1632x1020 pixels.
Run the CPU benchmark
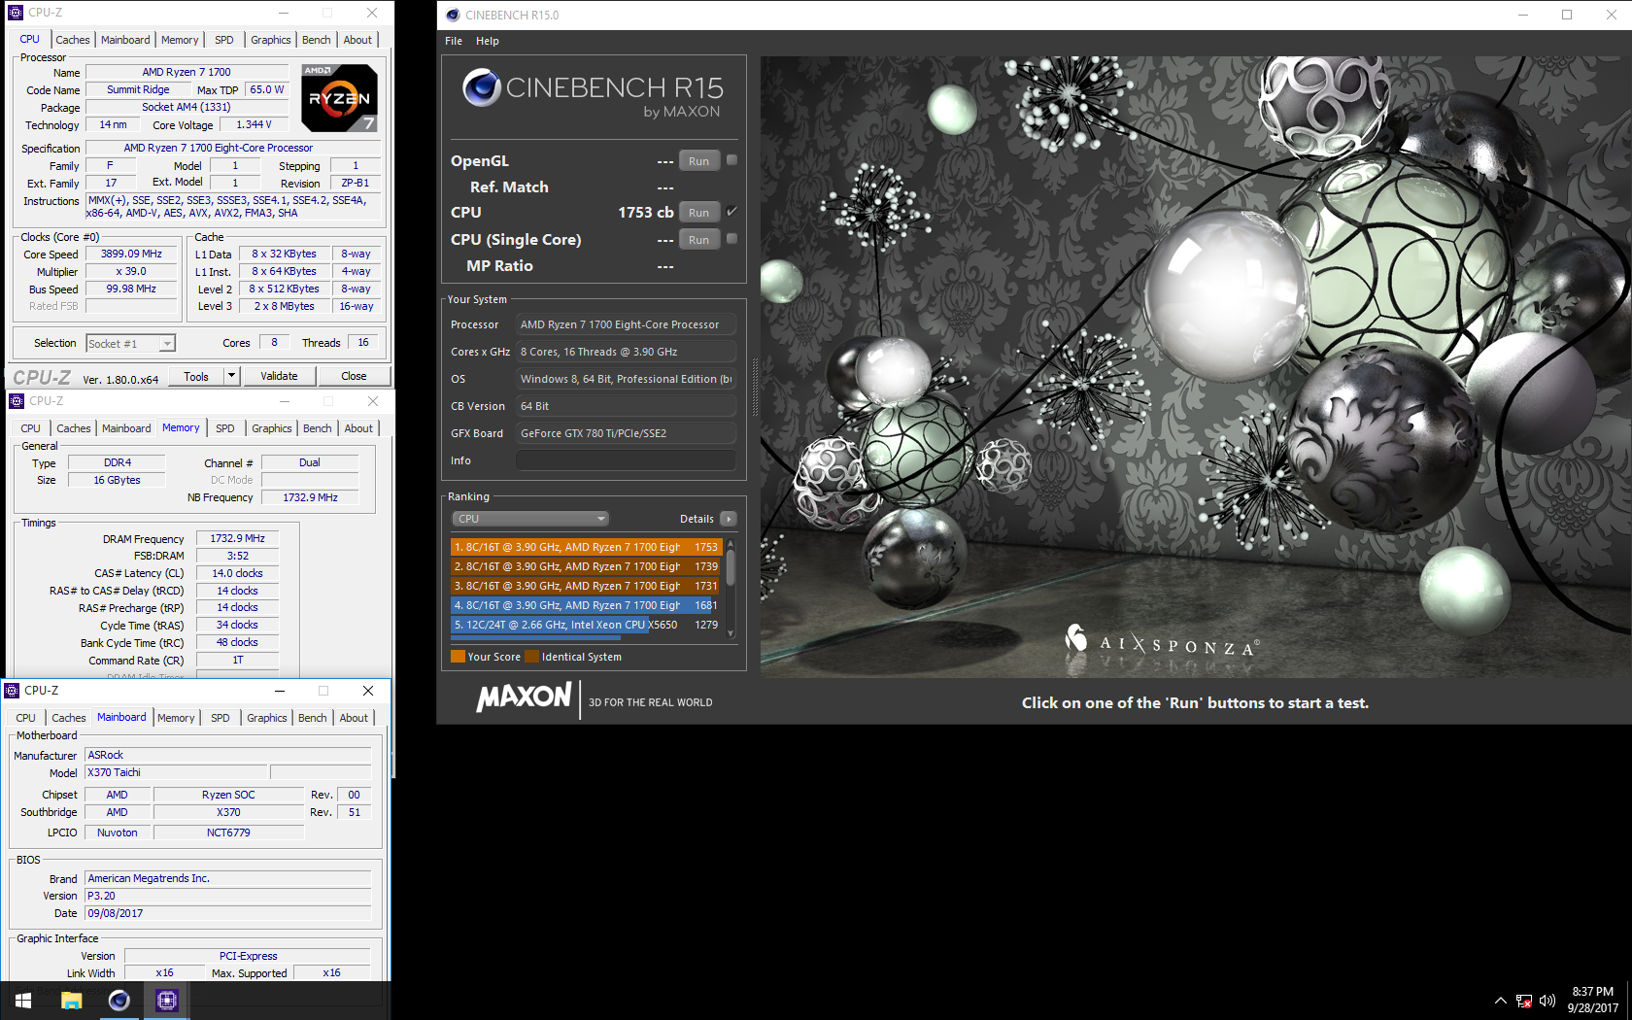(x=699, y=213)
